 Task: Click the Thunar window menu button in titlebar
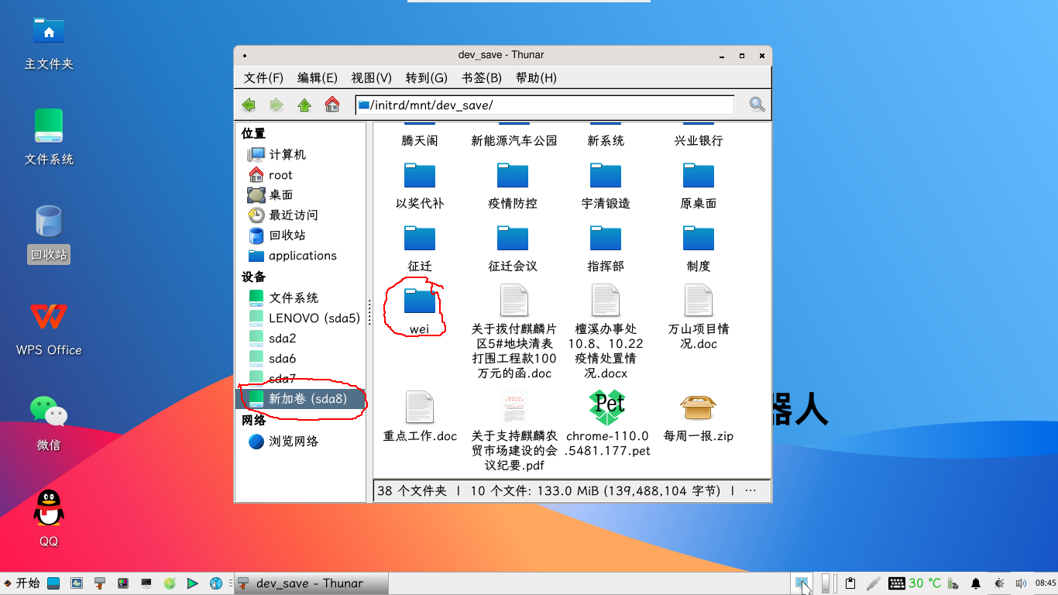pos(245,56)
